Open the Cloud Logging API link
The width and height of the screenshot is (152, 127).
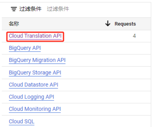click(31, 97)
